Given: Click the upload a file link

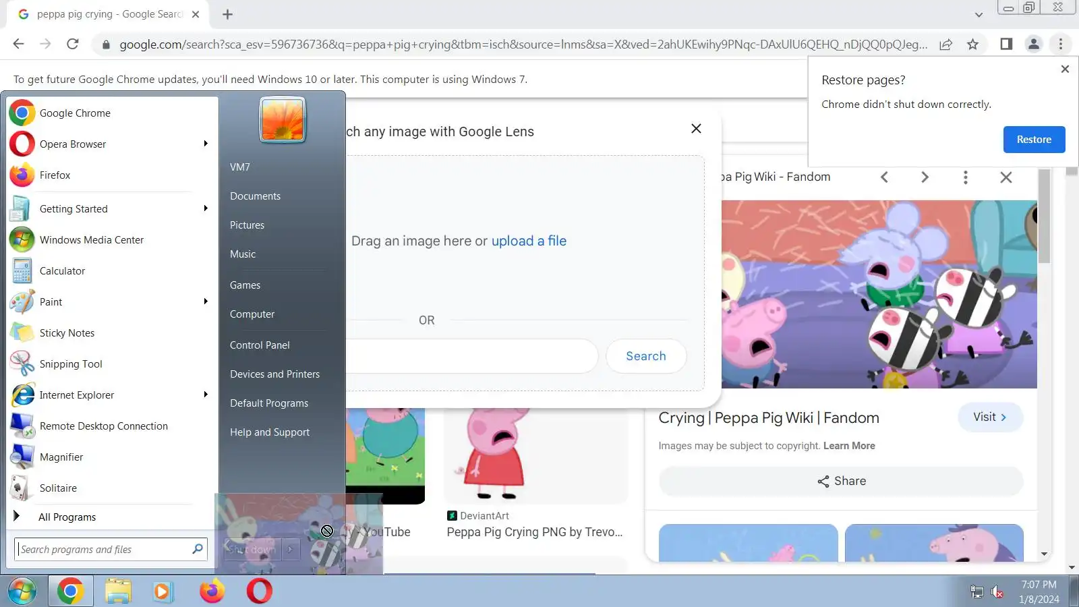Looking at the screenshot, I should tap(529, 241).
